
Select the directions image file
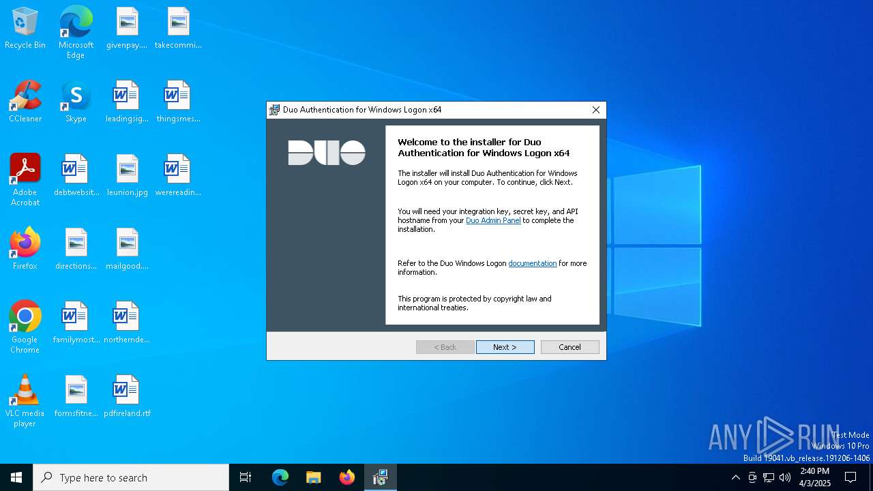click(x=76, y=250)
